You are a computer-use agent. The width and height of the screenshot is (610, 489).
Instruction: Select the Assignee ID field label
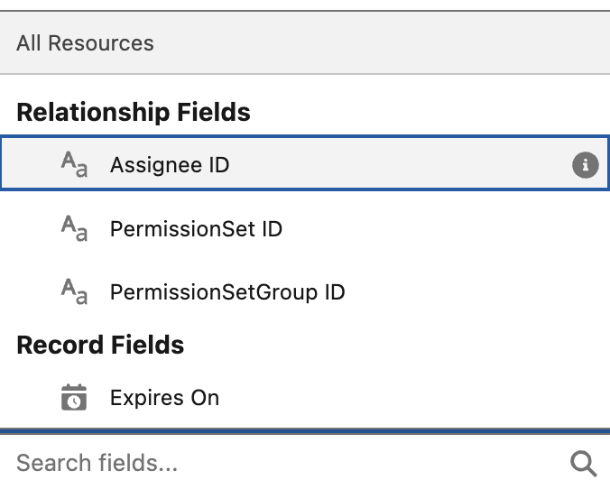pos(170,166)
